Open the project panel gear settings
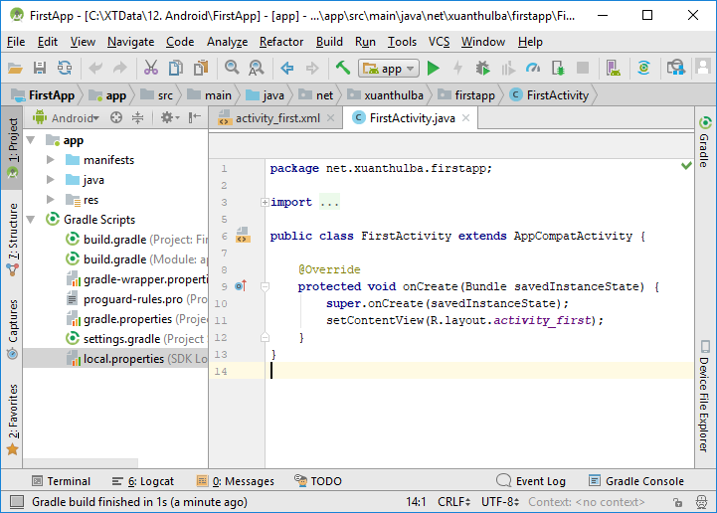Image resolution: width=717 pixels, height=513 pixels. click(x=170, y=118)
